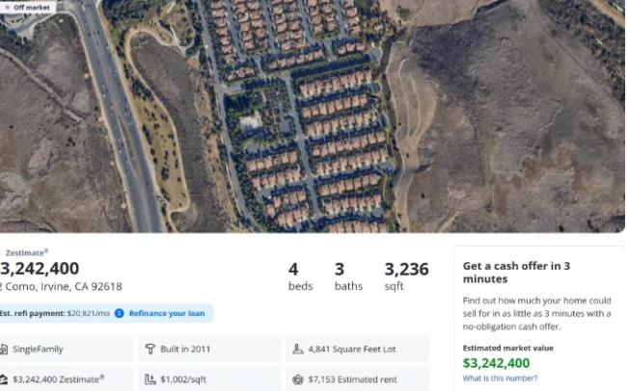627x391 pixels.
Task: Click the 4 beds stat
Action: point(300,276)
